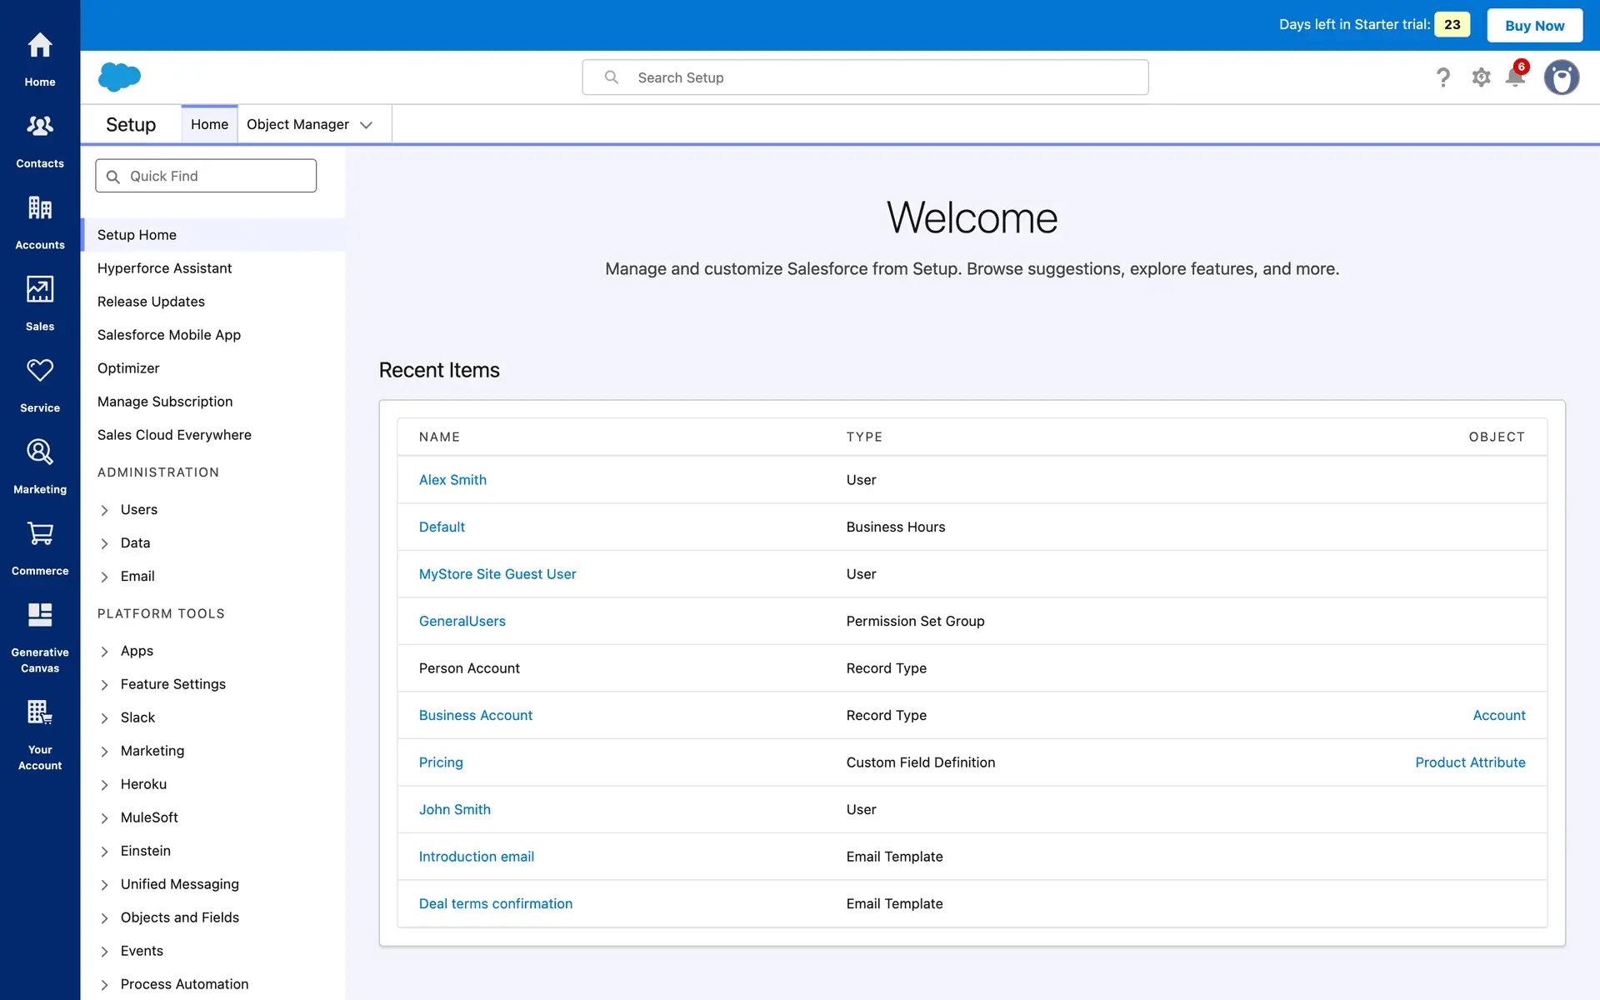Viewport: 1600px width, 1000px height.
Task: Click the Buy Now button
Action: pyautogui.click(x=1534, y=25)
